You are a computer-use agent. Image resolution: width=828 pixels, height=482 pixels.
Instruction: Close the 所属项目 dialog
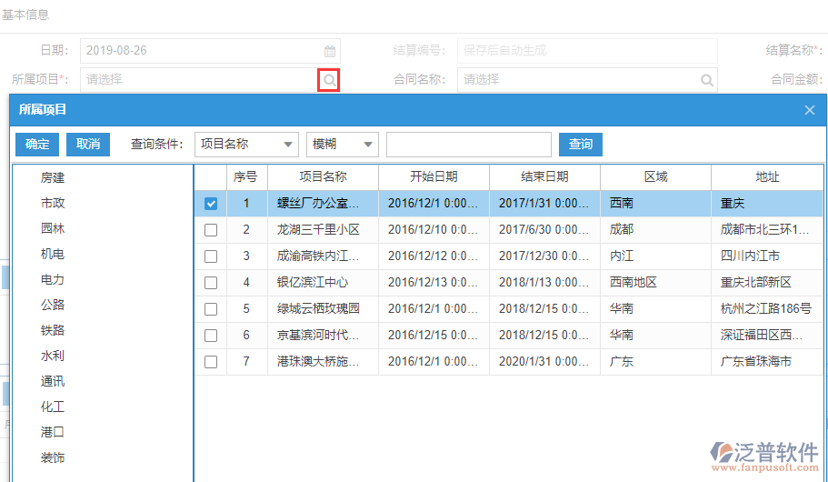coord(810,110)
